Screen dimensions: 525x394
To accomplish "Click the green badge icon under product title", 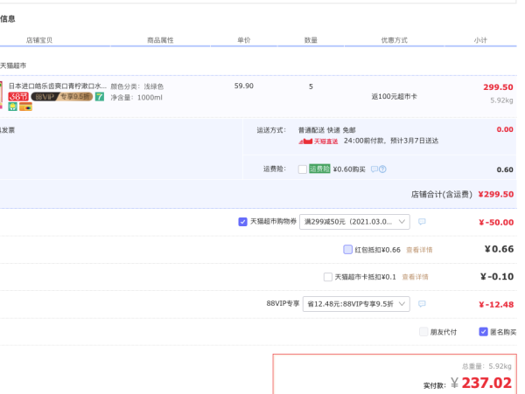I will click(x=13, y=107).
